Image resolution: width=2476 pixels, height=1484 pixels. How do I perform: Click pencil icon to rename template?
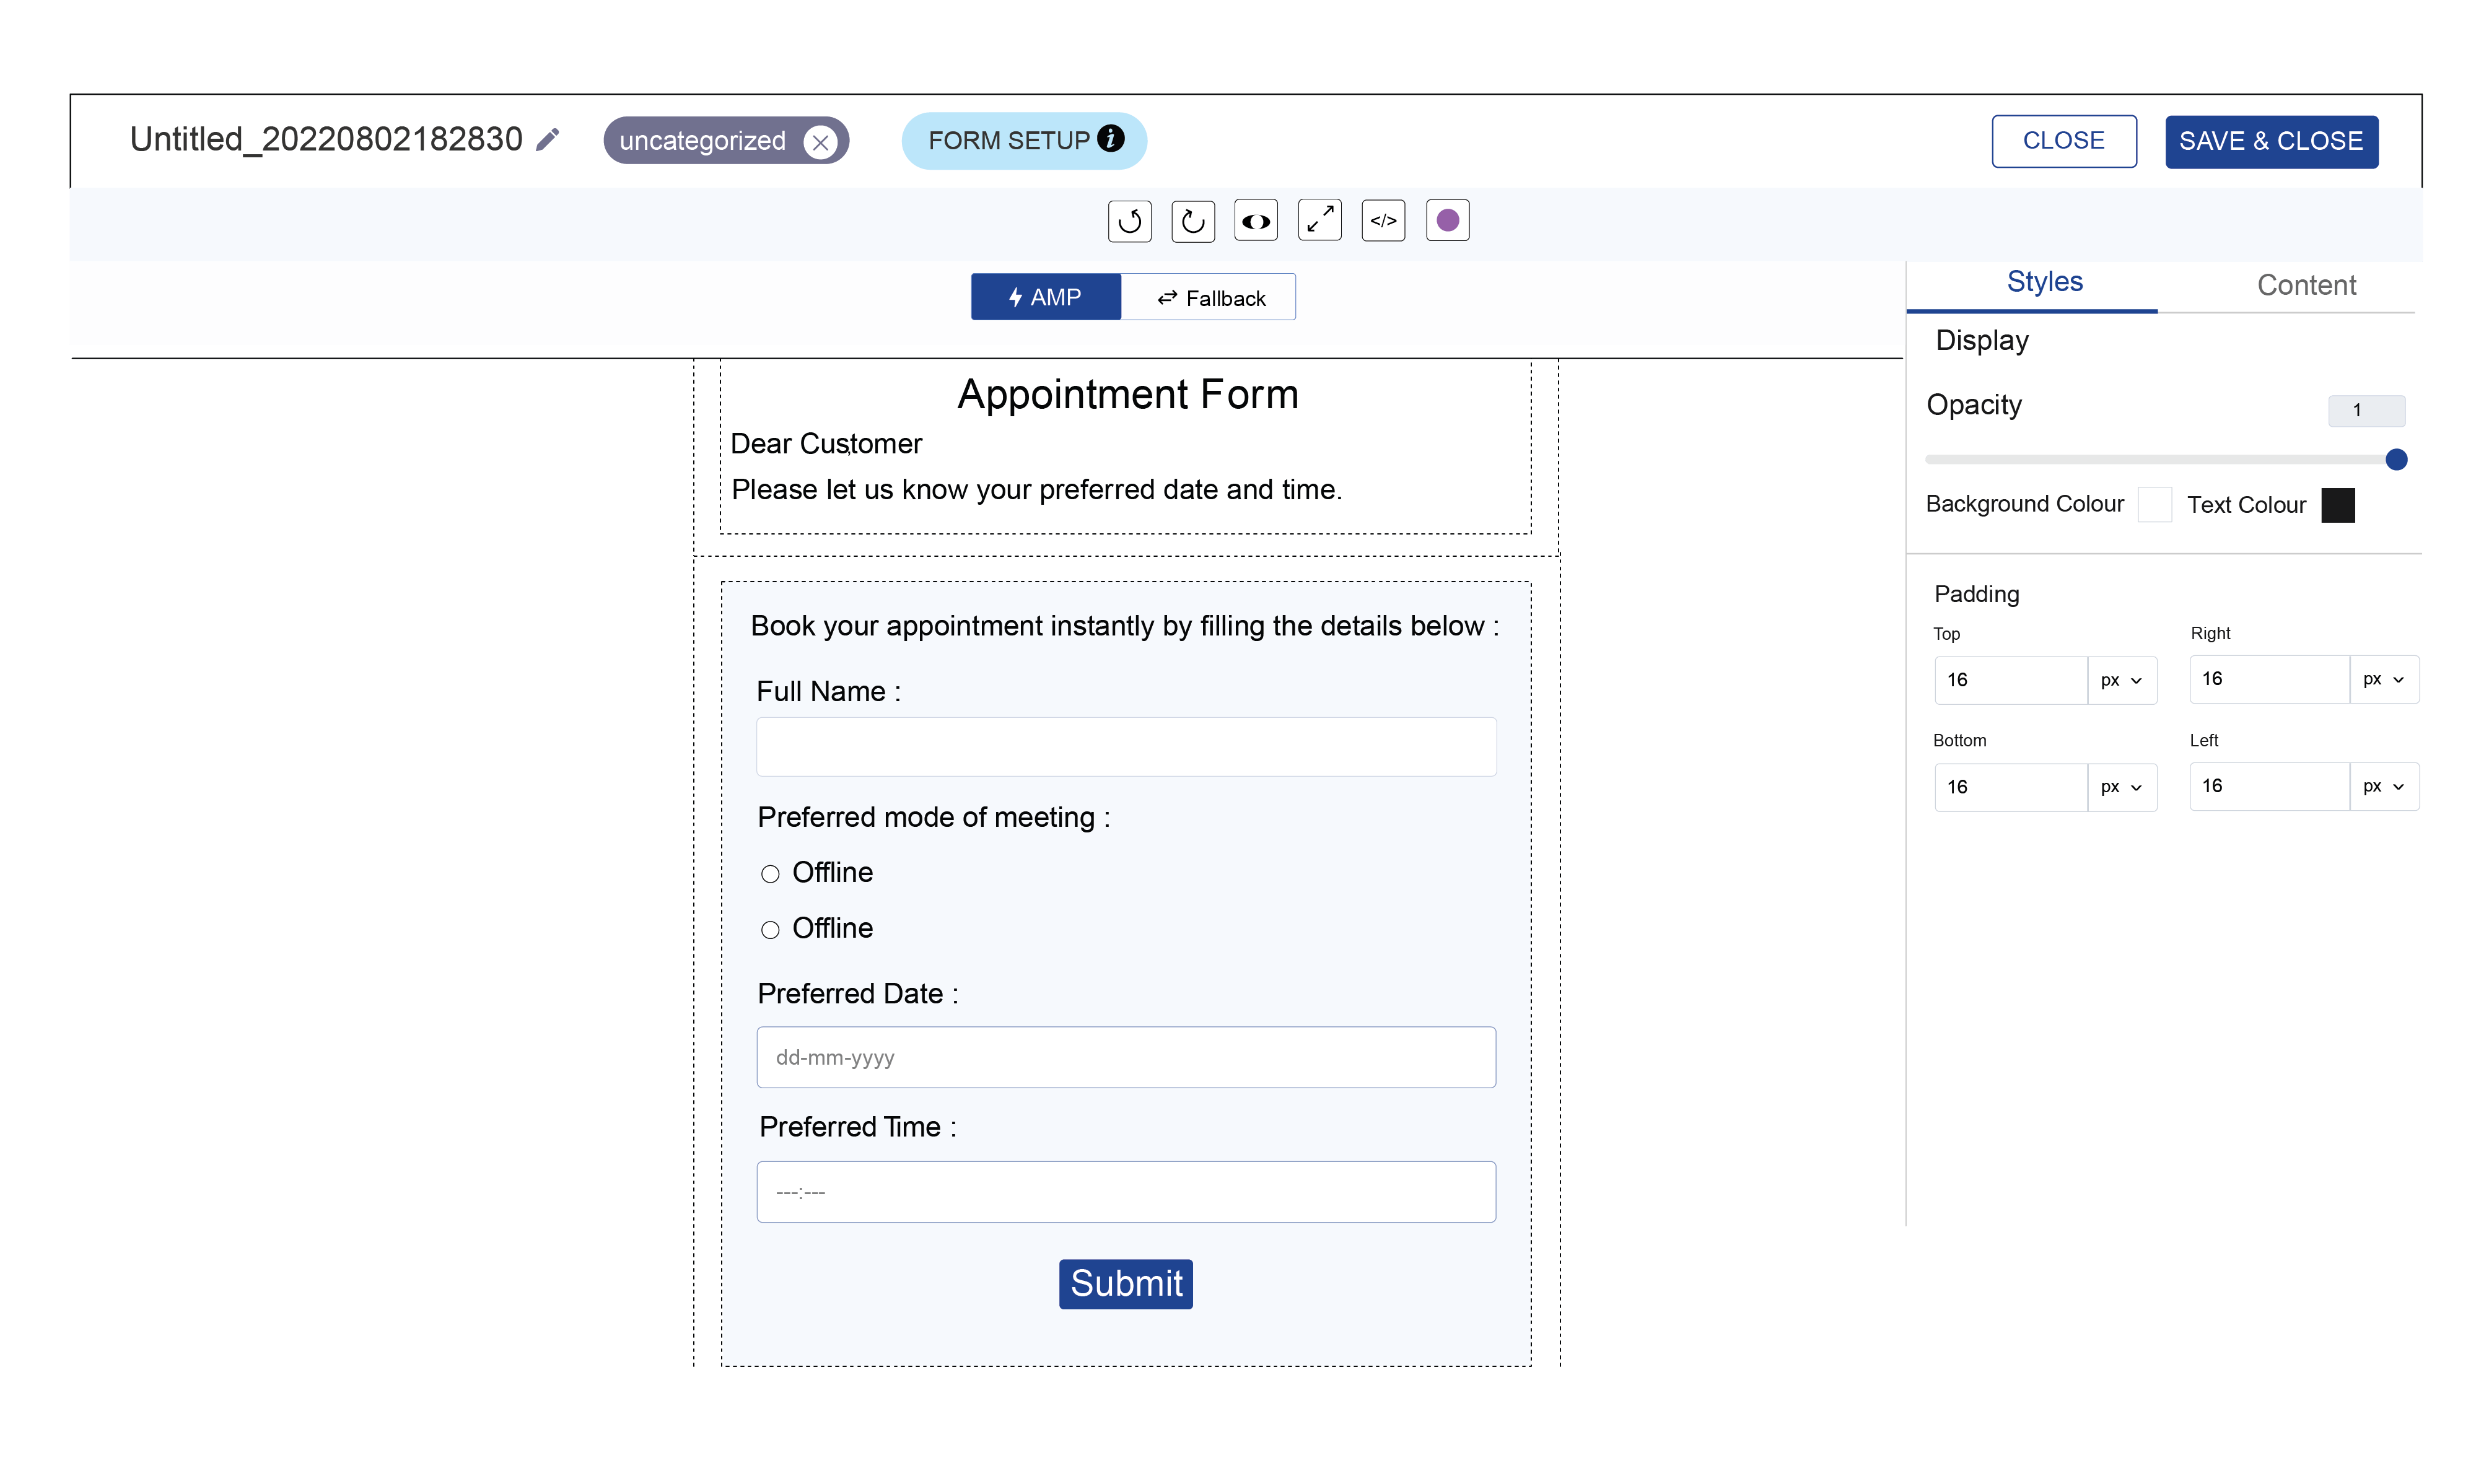coord(547,140)
